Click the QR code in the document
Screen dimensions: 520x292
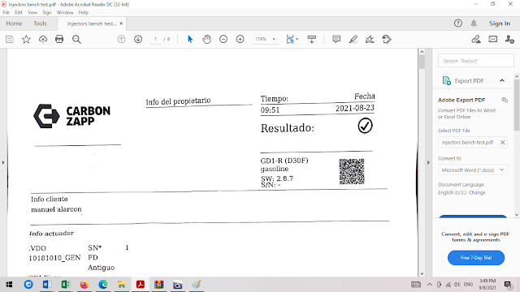(352, 171)
